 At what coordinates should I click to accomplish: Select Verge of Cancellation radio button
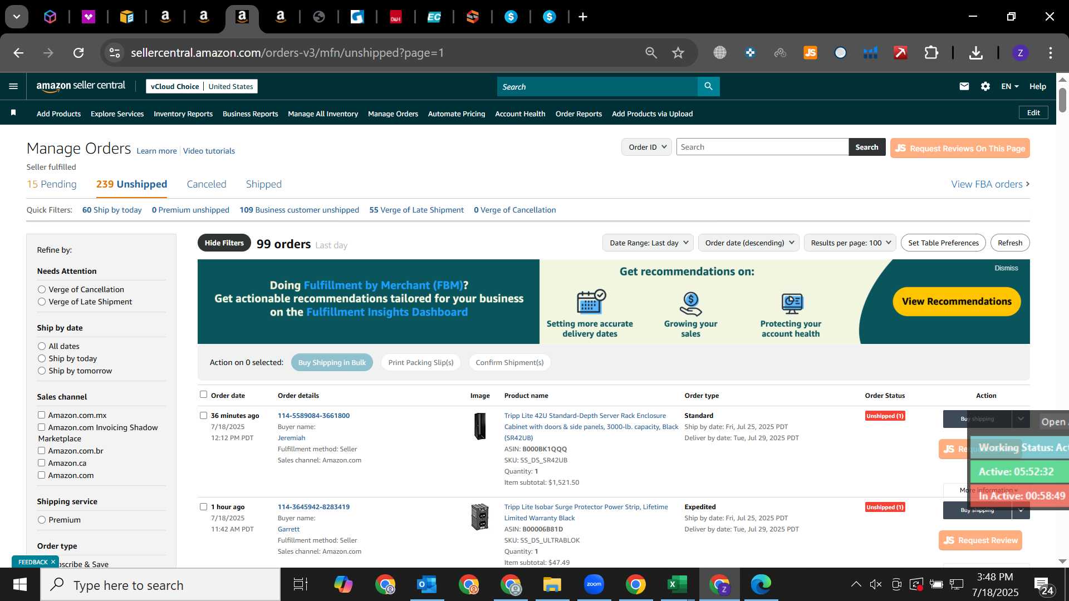point(42,289)
